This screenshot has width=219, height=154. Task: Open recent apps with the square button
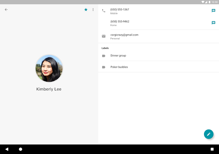coord(212,149)
